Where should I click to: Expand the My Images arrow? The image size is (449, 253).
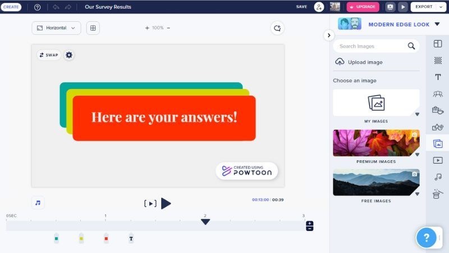417,114
